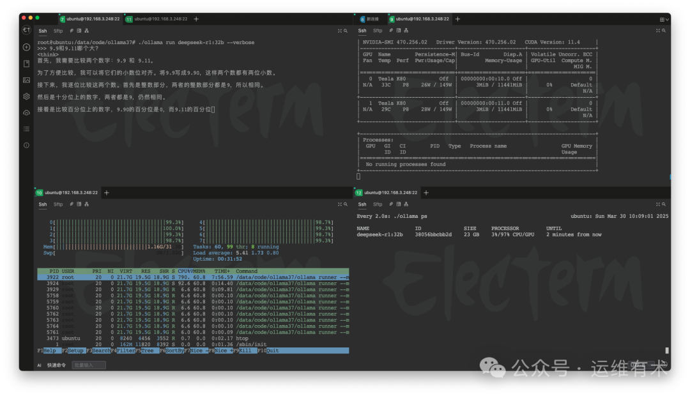
Task: Select Ssh tab in ollama ps pane
Action: tap(362, 204)
